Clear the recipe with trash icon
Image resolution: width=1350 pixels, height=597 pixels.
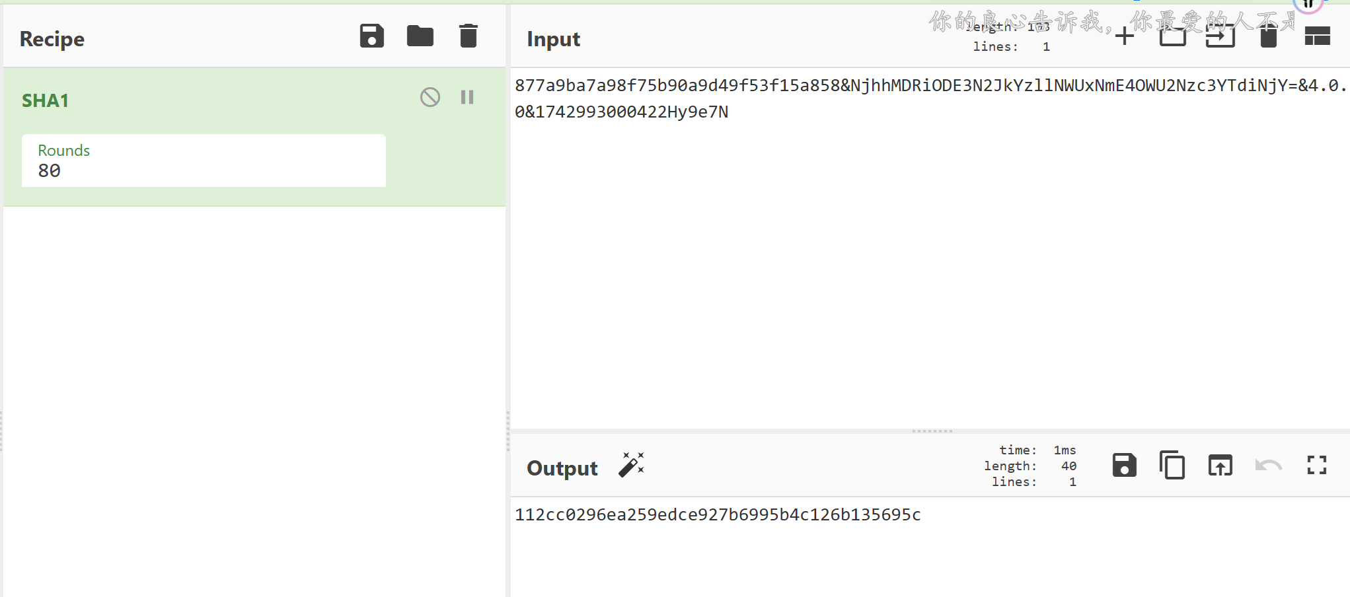click(469, 36)
